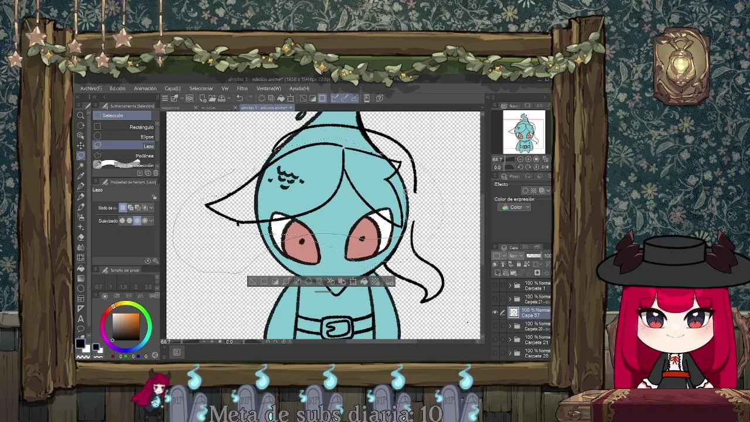This screenshot has height=422, width=750.
Task: Toggle visibility box of Carpeta 1 folder
Action: tap(495, 285)
